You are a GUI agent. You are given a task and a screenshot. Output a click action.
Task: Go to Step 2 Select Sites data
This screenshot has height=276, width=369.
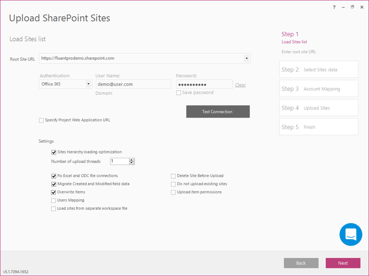pyautogui.click(x=319, y=69)
